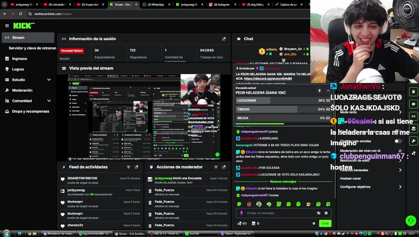Go back with browser back arrow

tap(5, 14)
